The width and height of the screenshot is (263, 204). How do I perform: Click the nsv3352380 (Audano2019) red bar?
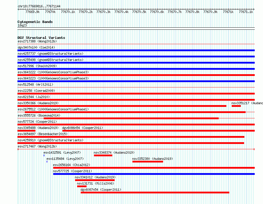click(x=147, y=162)
